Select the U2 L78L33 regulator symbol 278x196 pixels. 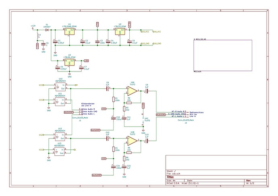point(120,32)
